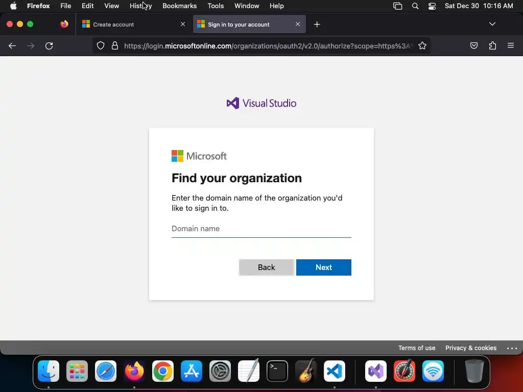Show date and time notification panel

pos(479,6)
